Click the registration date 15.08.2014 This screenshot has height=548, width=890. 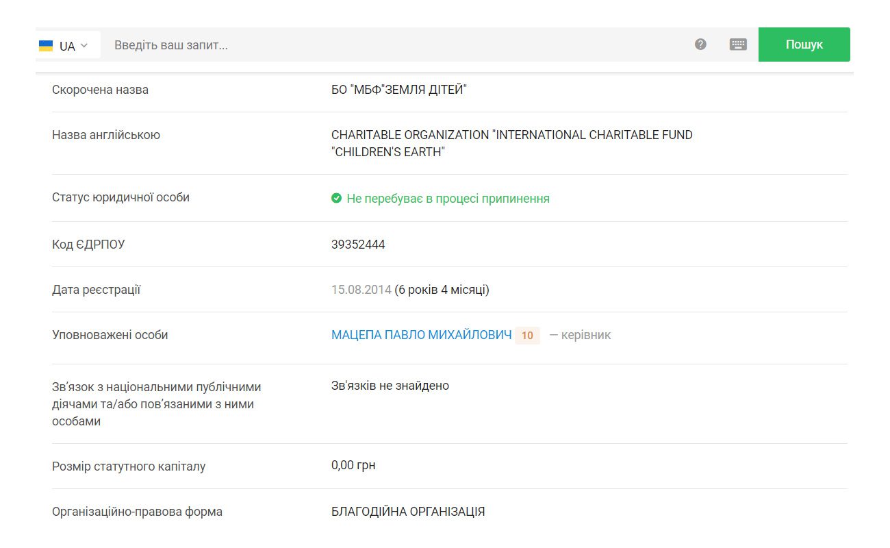tap(361, 290)
